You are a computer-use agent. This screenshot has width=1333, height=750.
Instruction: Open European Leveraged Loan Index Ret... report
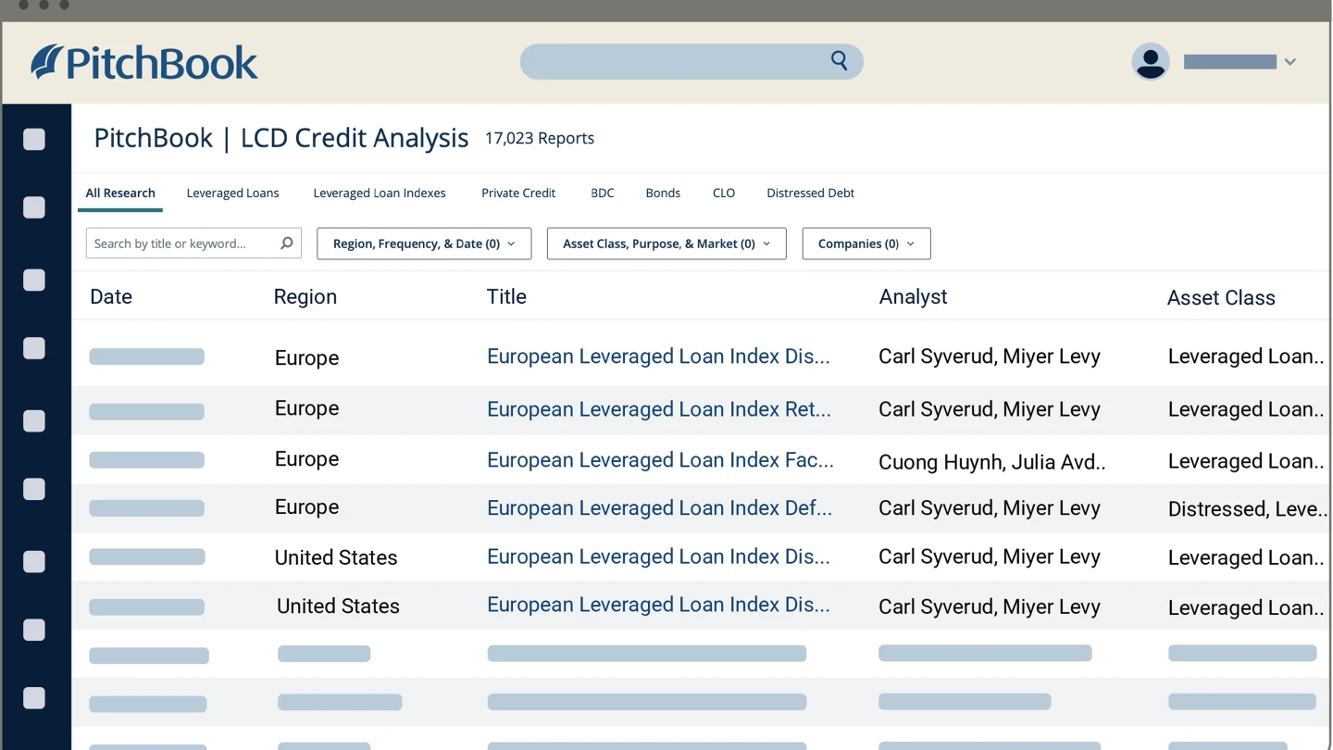click(659, 409)
